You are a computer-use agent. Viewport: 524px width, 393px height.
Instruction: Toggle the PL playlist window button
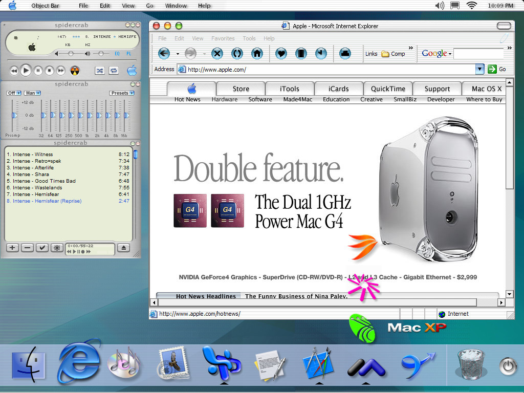(x=128, y=53)
